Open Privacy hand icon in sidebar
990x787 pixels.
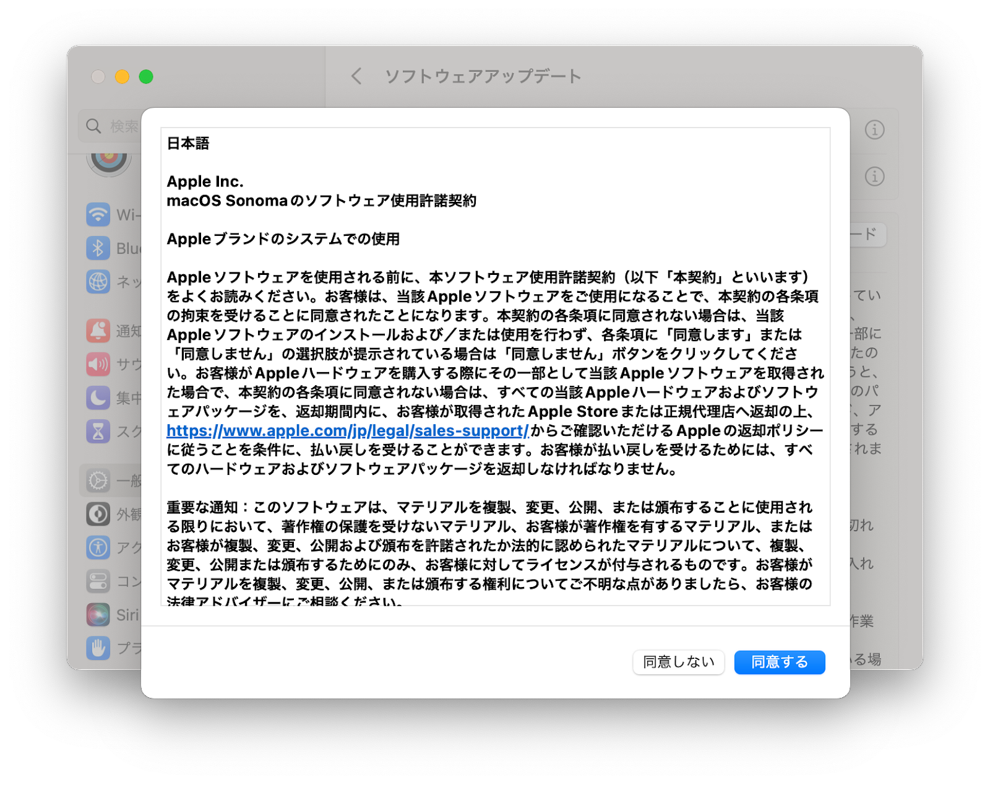pos(98,648)
